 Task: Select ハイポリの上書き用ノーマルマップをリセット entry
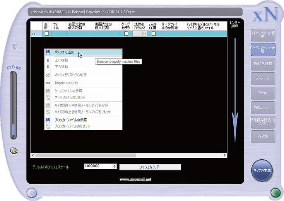point(83,112)
